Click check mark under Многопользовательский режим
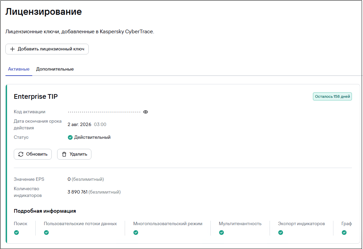 (x=136, y=233)
